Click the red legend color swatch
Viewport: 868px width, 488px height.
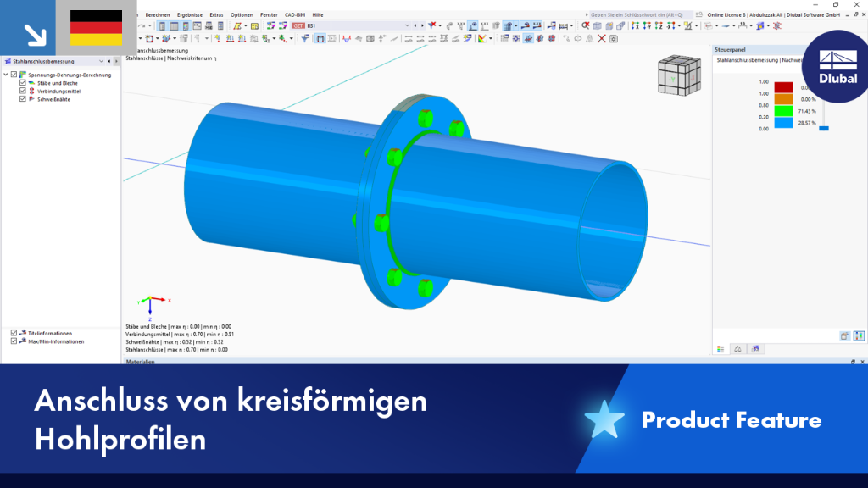coord(783,87)
